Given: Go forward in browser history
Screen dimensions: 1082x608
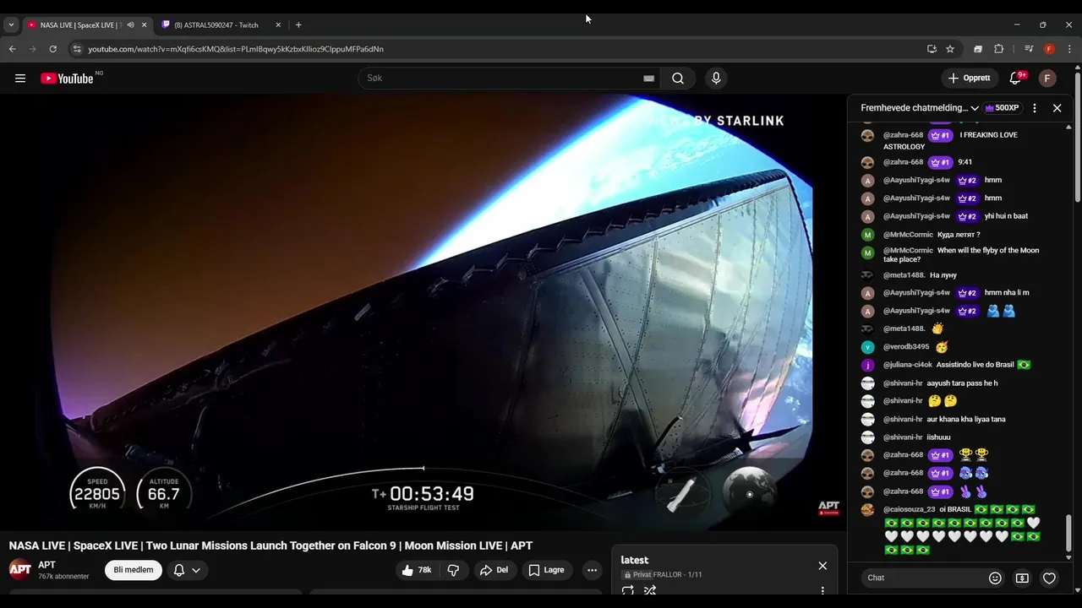Looking at the screenshot, I should [x=33, y=49].
